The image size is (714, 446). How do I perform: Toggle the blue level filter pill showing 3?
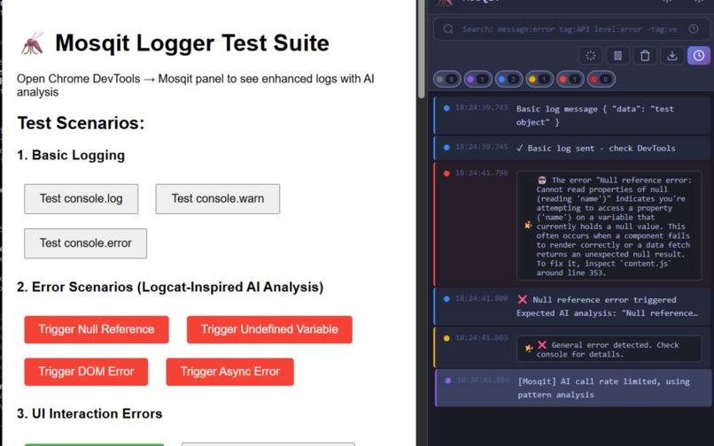pyautogui.click(x=508, y=79)
